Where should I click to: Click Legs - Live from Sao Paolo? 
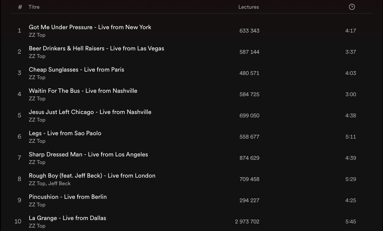click(x=65, y=133)
